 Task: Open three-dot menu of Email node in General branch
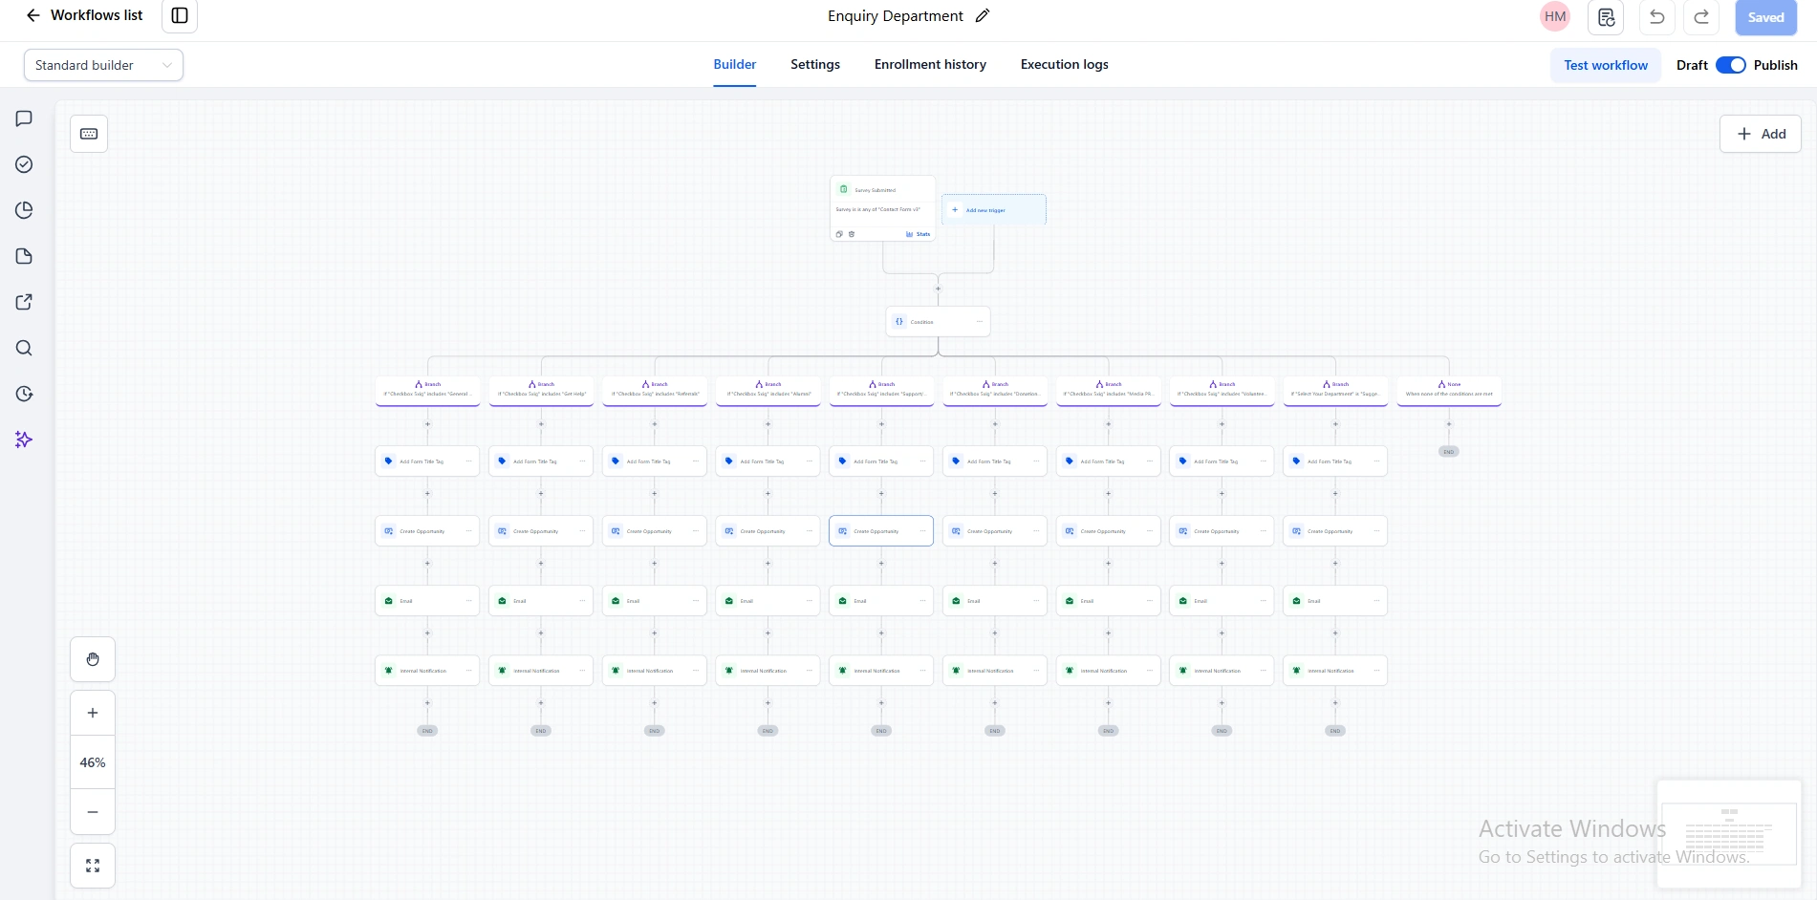468,601
